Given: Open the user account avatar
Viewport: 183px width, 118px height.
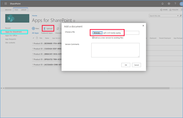Looking at the screenshot, I should pyautogui.click(x=181, y=4).
